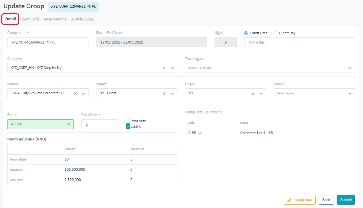Expand the Company dropdown chevron
Image resolution: width=363 pixels, height=208 pixels.
click(172, 68)
